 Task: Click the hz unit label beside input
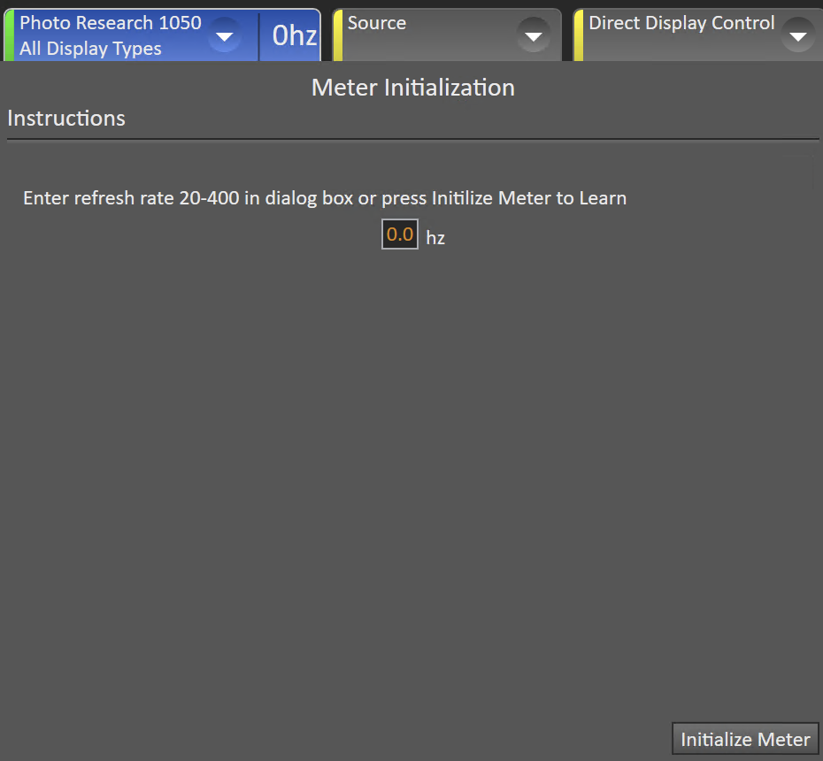(435, 237)
